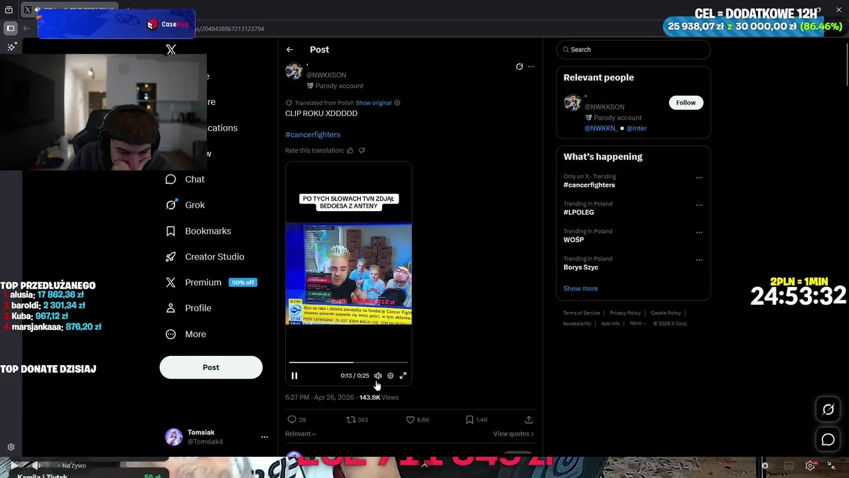This screenshot has width=849, height=478.
Task: Open Premium from the sidebar
Action: coord(211,282)
